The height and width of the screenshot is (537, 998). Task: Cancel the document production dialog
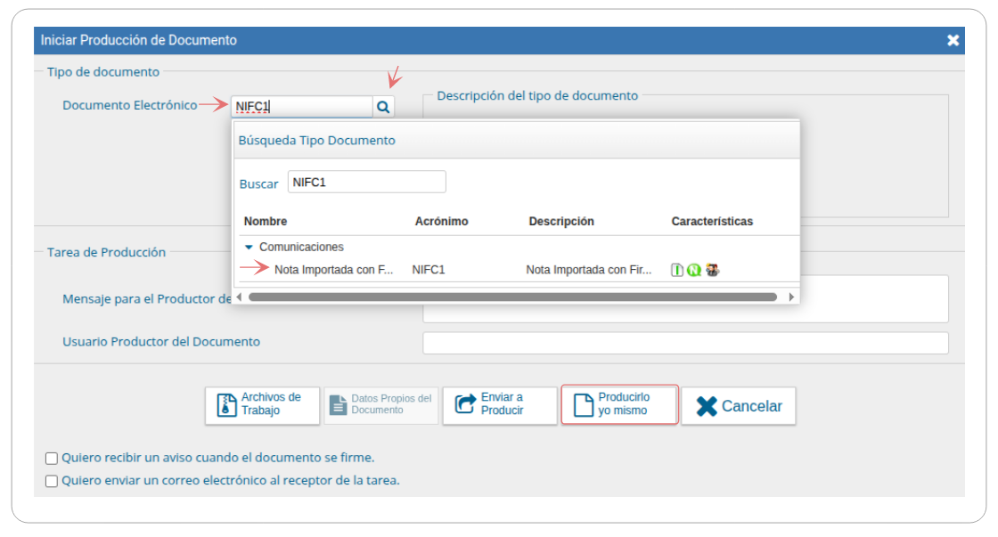739,405
